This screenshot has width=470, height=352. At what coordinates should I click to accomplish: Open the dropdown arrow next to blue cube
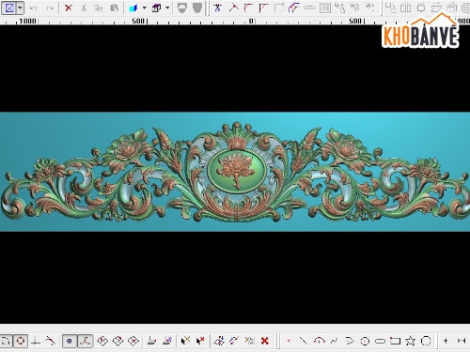click(x=145, y=8)
